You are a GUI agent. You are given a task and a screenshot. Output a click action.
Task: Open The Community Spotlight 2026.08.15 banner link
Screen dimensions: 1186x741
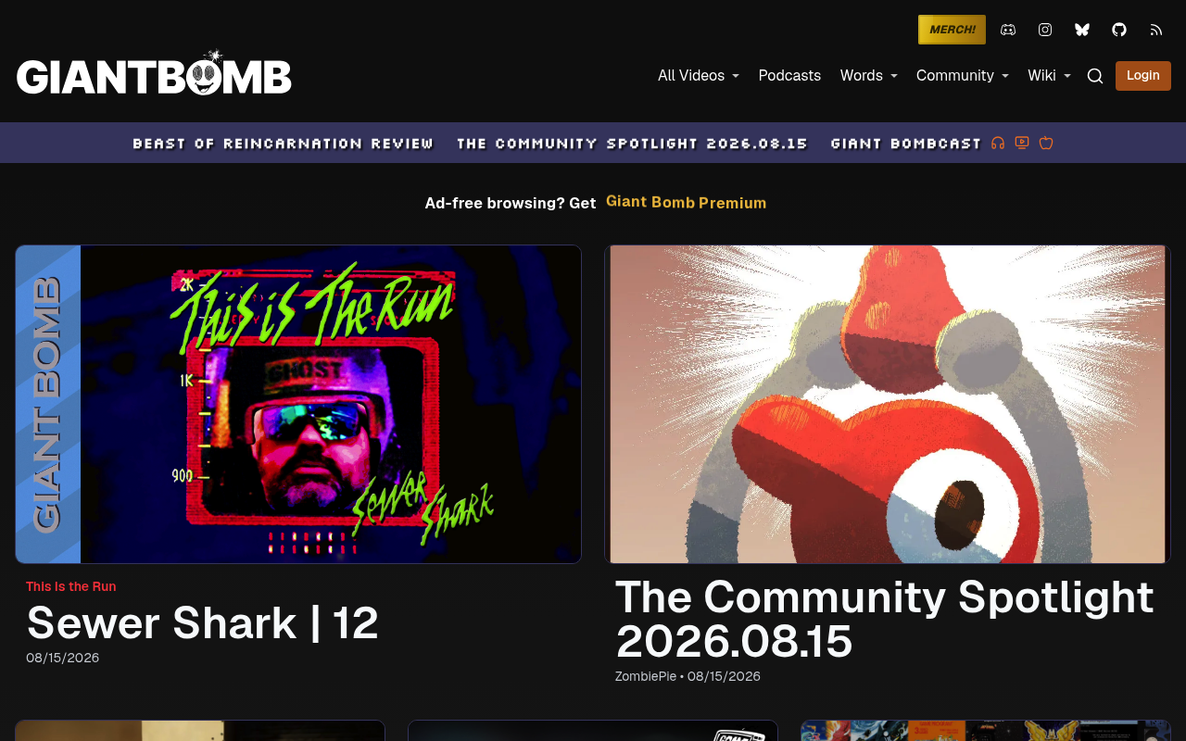pyautogui.click(x=633, y=144)
